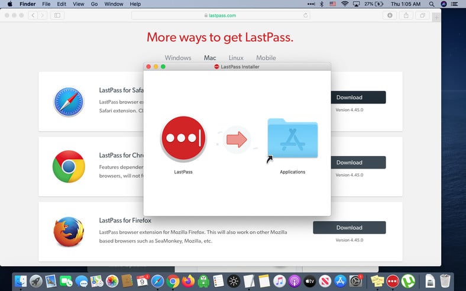
Task: Open Firefox from the Dock
Action: coord(188,281)
